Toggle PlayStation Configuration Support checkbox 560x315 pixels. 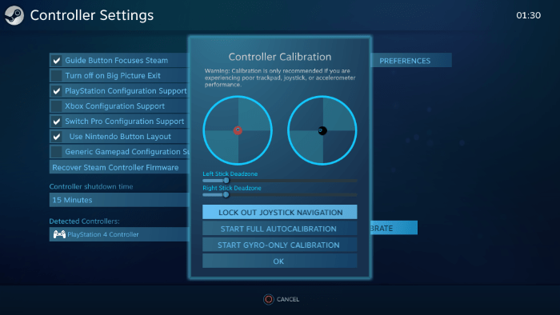click(57, 91)
